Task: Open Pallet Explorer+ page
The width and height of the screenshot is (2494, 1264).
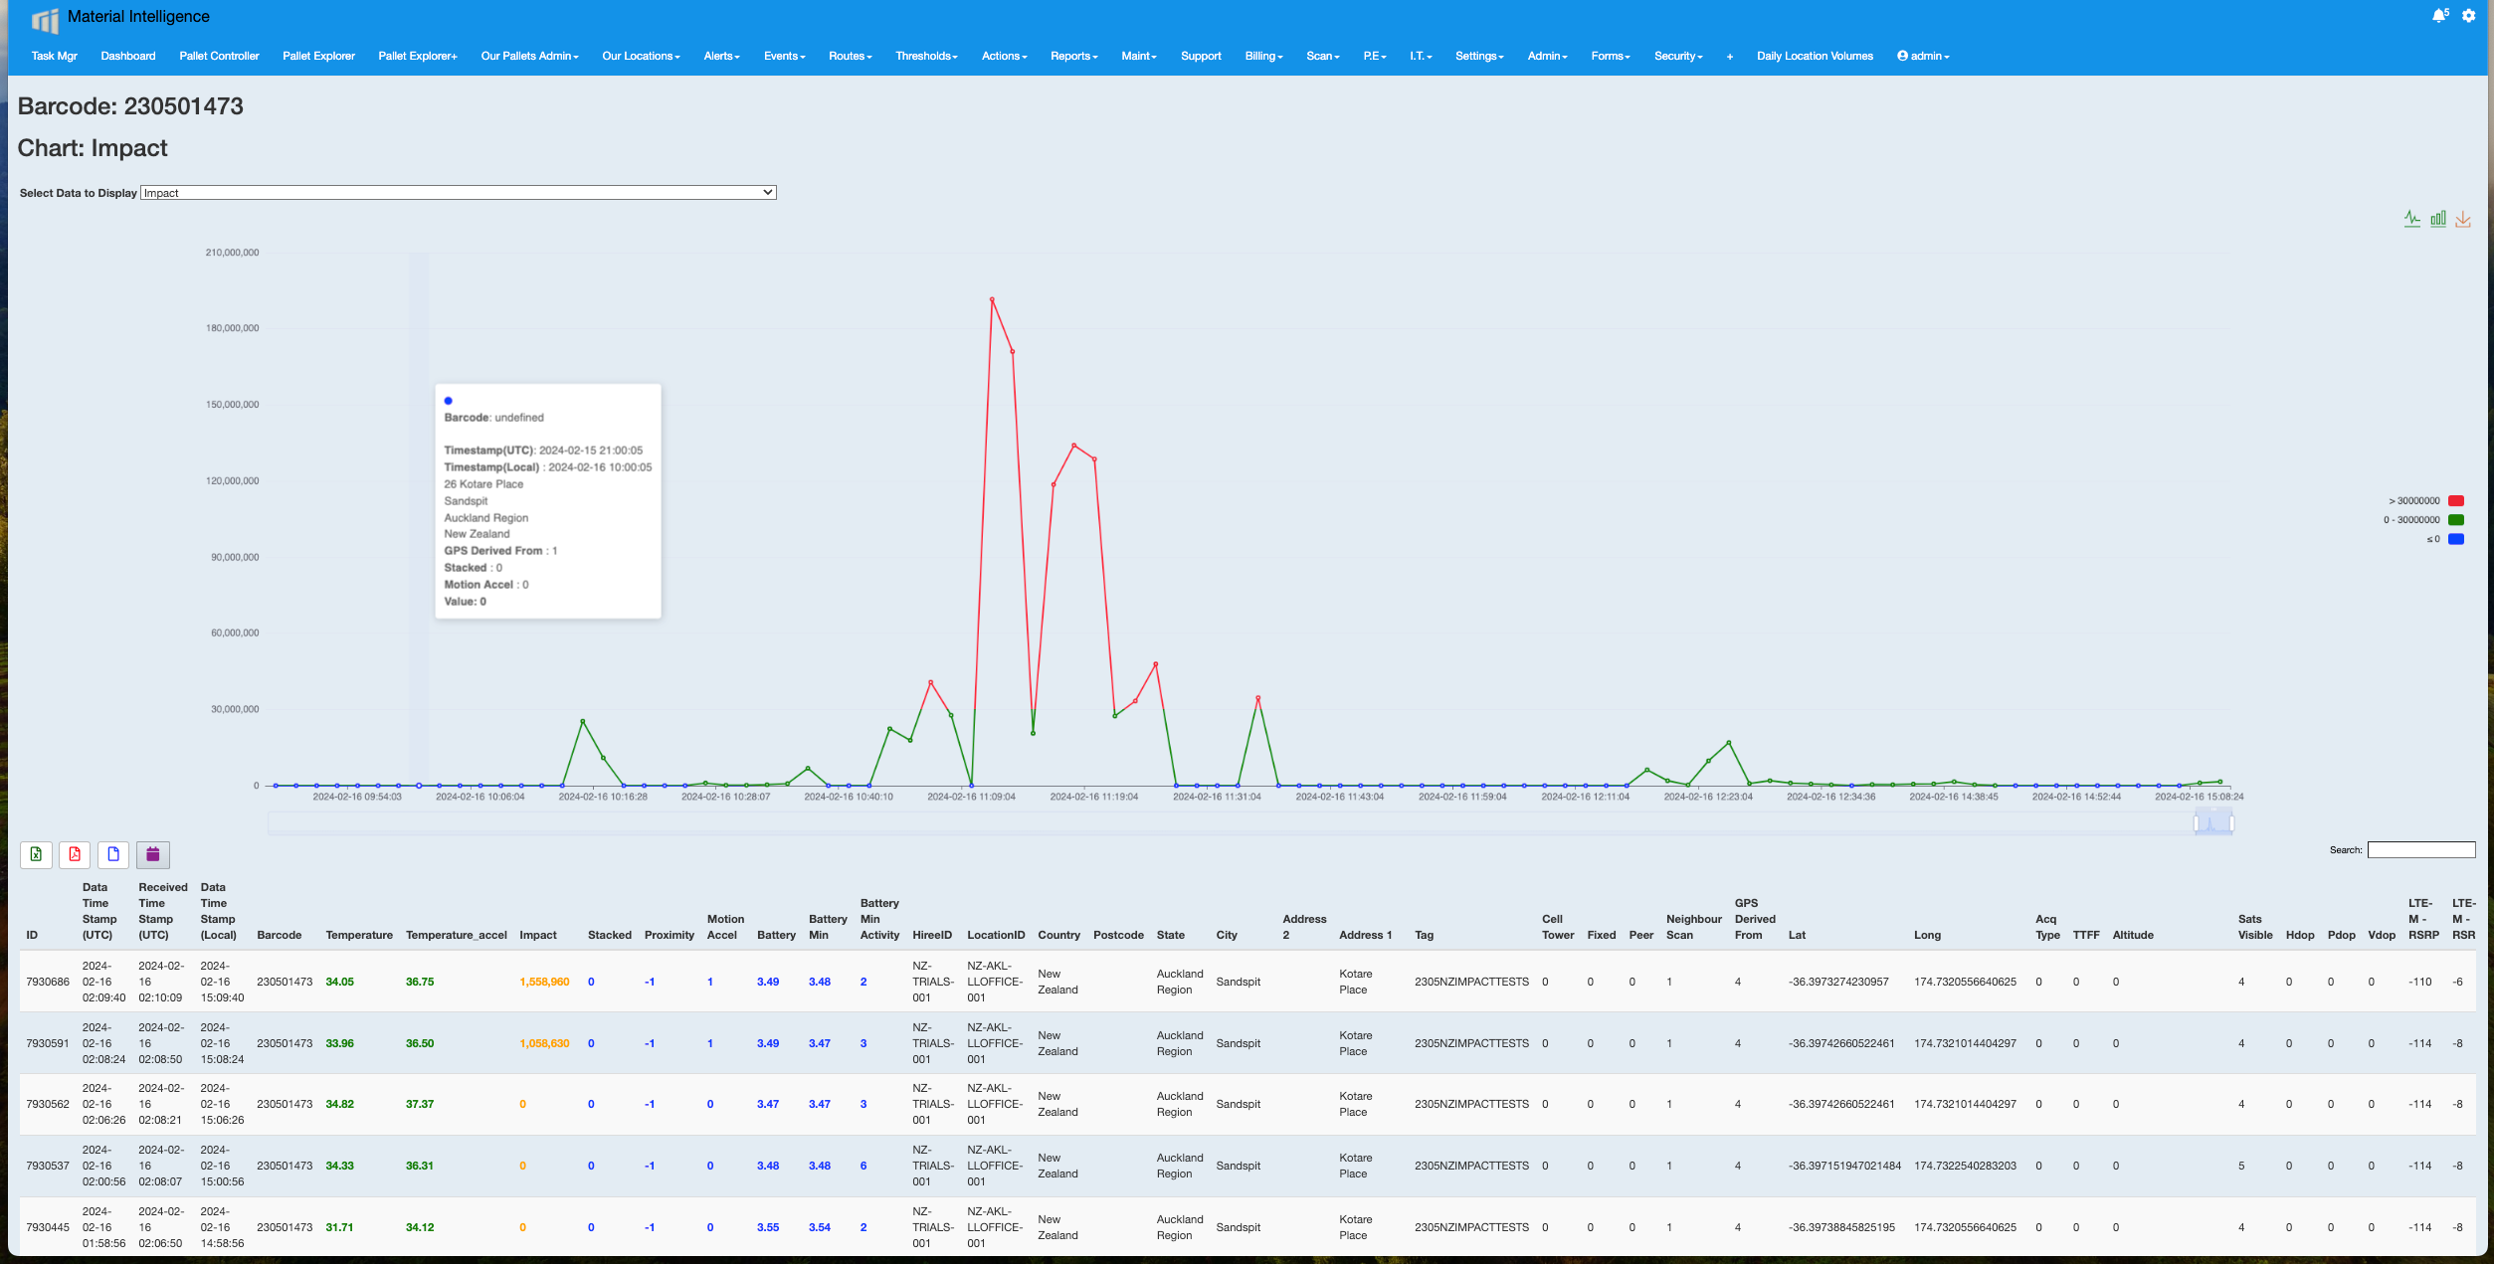Action: (x=418, y=56)
